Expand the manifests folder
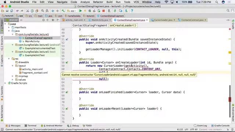235x132 pixels. coord(9,27)
